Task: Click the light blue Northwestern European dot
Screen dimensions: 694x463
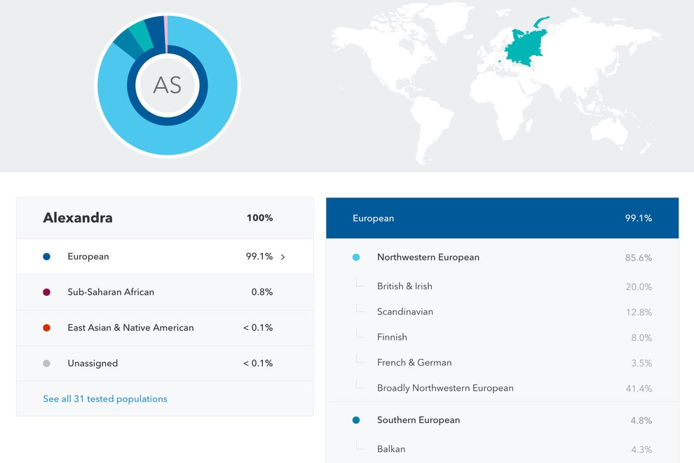Action: point(356,258)
